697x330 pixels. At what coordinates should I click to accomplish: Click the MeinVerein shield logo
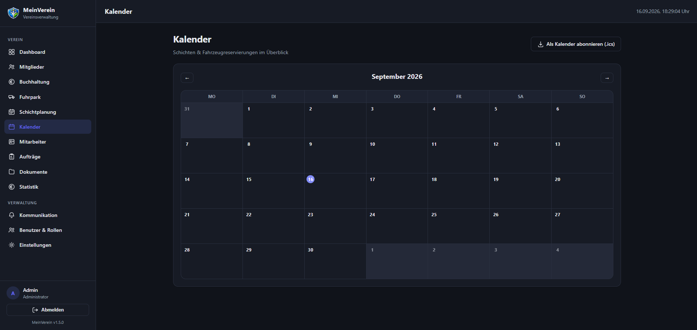point(13,13)
